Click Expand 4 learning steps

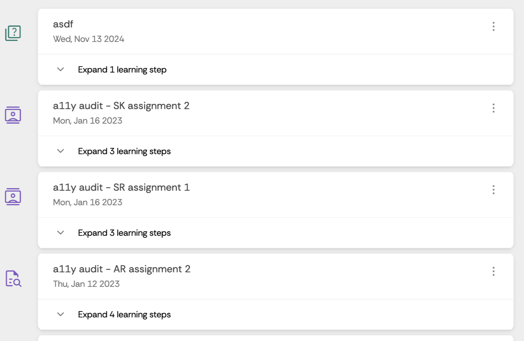124,315
